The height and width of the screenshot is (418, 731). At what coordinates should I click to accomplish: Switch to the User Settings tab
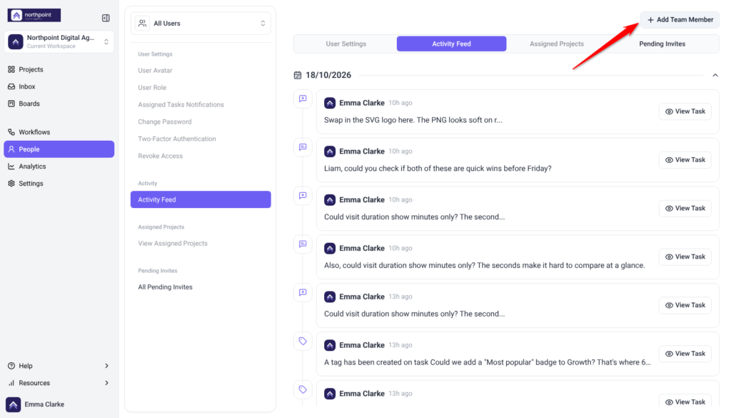[x=346, y=44]
